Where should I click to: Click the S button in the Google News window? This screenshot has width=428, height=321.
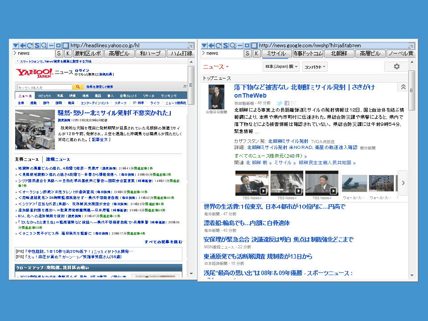(x=247, y=53)
